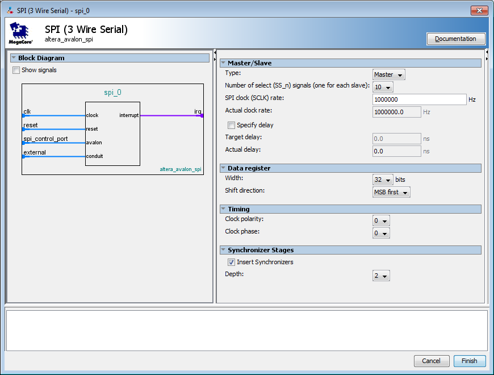Open the data register Width dropdown
This screenshot has width=494, height=375.
[x=383, y=180]
